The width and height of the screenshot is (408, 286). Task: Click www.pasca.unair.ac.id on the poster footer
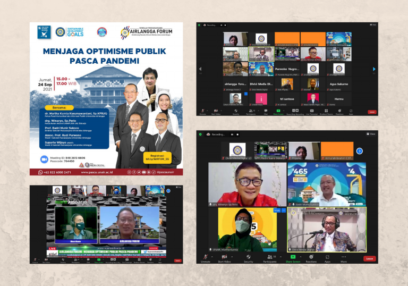(97, 172)
